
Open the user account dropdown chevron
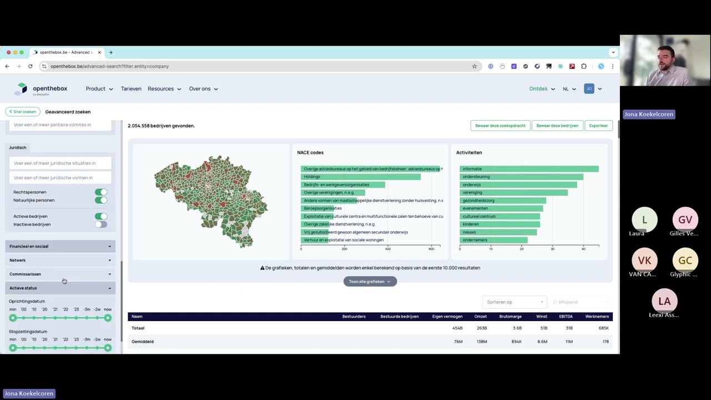point(600,89)
